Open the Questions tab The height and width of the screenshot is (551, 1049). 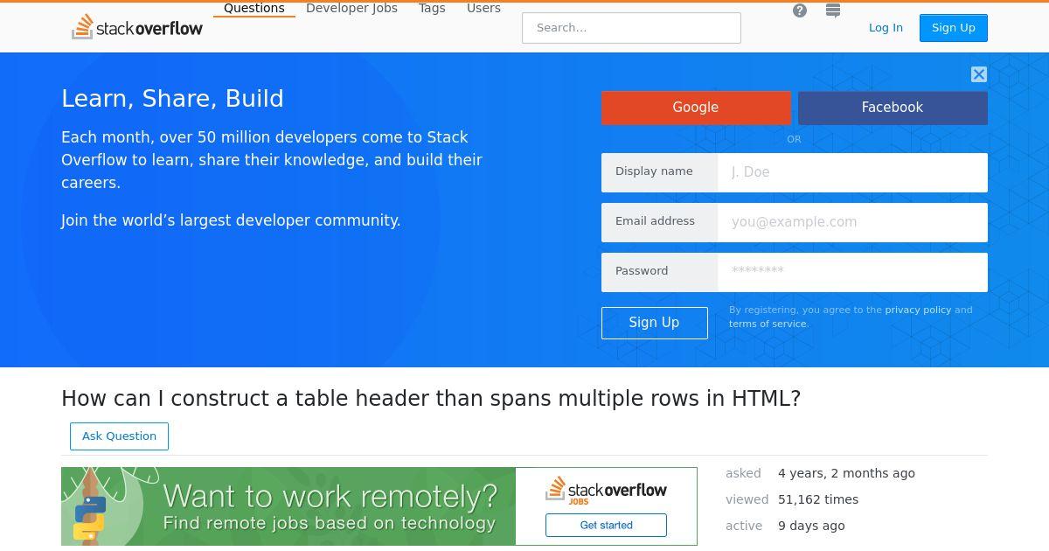(x=254, y=8)
